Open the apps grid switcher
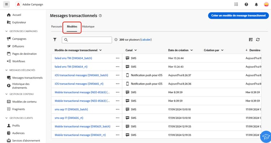 (236, 4)
